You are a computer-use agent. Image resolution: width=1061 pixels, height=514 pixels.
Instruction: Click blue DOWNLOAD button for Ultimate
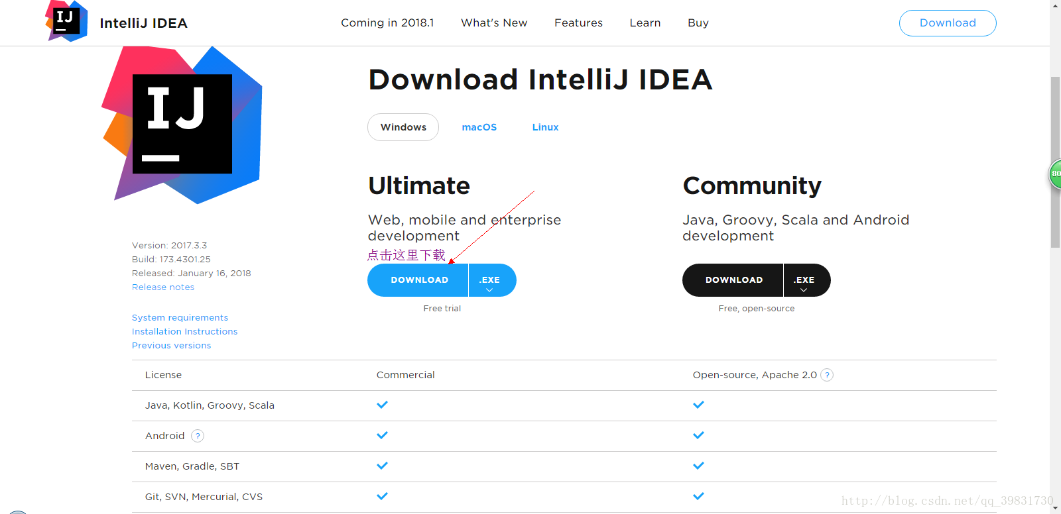[x=418, y=280]
